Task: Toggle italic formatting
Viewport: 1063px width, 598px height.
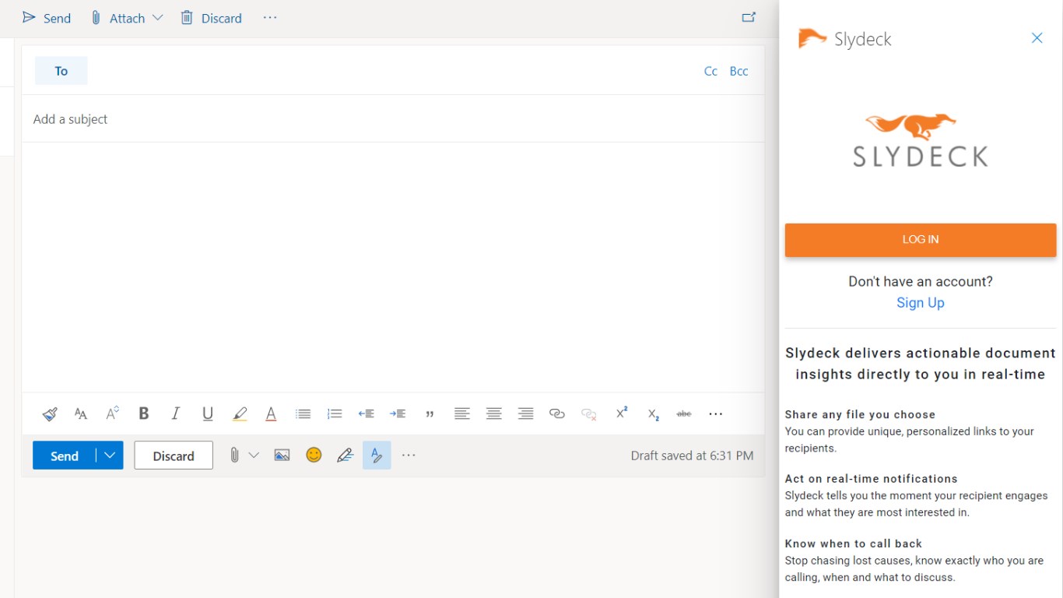Action: 176,414
